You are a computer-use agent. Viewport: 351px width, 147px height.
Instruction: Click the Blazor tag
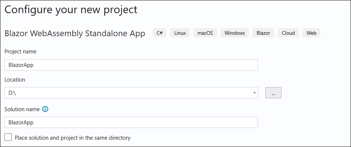[263, 33]
